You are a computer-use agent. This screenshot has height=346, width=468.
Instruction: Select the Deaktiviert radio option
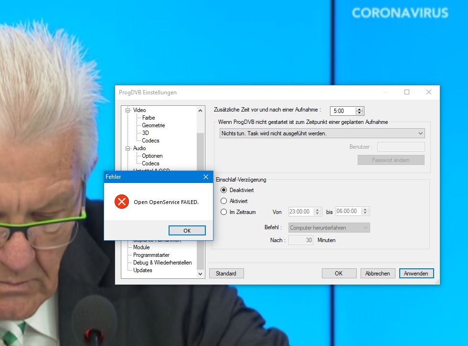(223, 190)
